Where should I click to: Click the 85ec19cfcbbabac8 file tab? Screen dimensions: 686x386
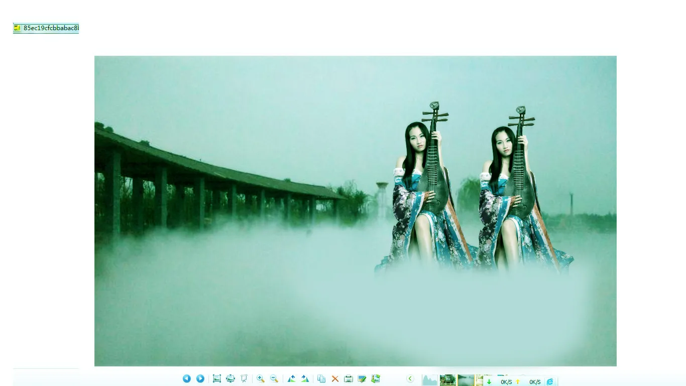(46, 28)
